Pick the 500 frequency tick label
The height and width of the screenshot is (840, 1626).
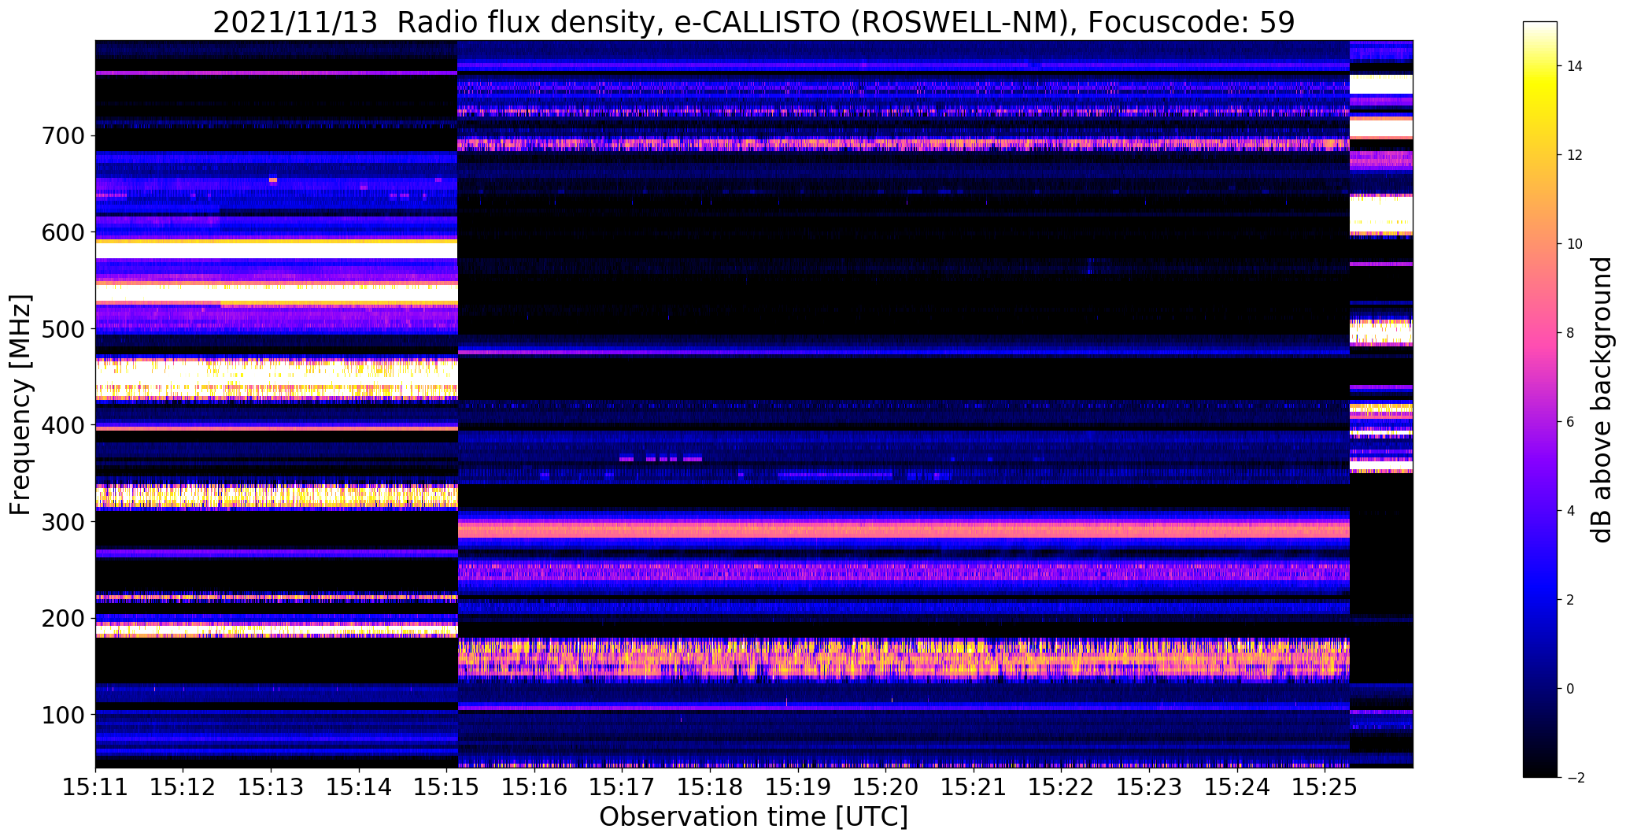(61, 329)
